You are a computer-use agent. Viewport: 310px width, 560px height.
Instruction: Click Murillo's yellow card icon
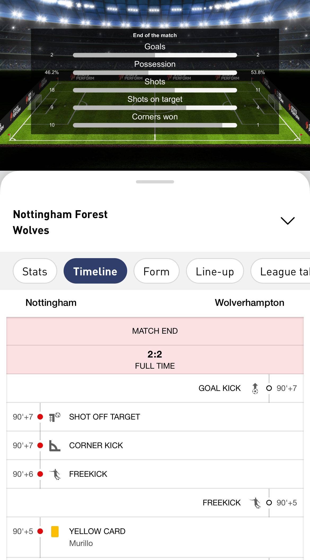coord(55,531)
